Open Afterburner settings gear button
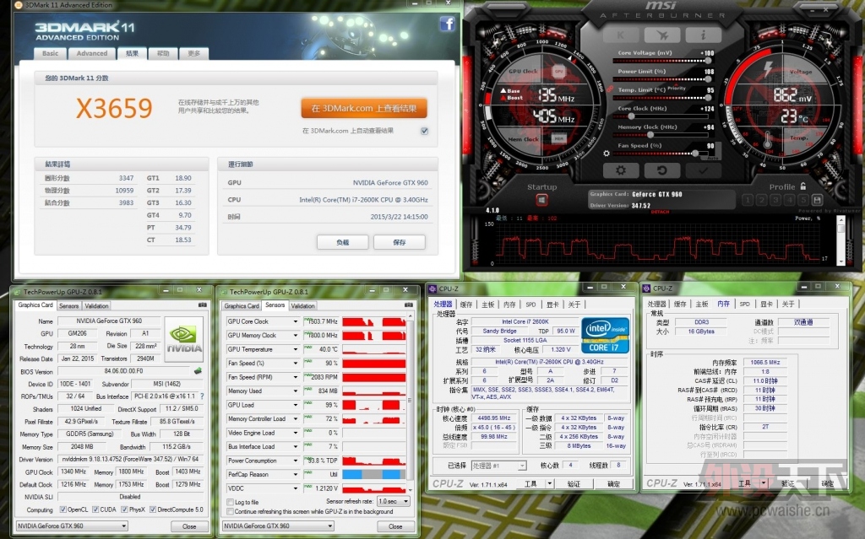Image resolution: width=865 pixels, height=539 pixels. click(x=621, y=170)
